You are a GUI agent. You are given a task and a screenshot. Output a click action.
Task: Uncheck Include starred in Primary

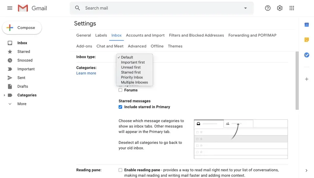[120, 107]
